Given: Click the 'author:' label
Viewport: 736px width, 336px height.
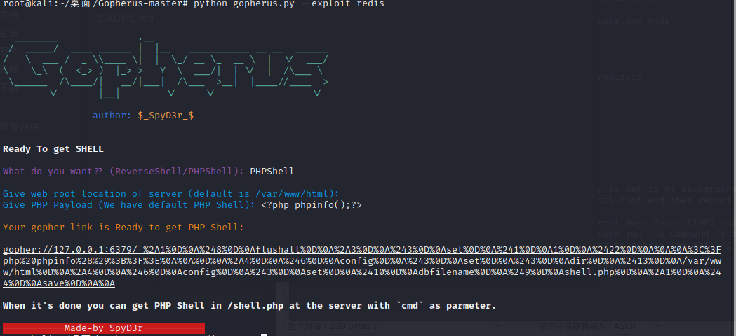Looking at the screenshot, I should (x=112, y=115).
